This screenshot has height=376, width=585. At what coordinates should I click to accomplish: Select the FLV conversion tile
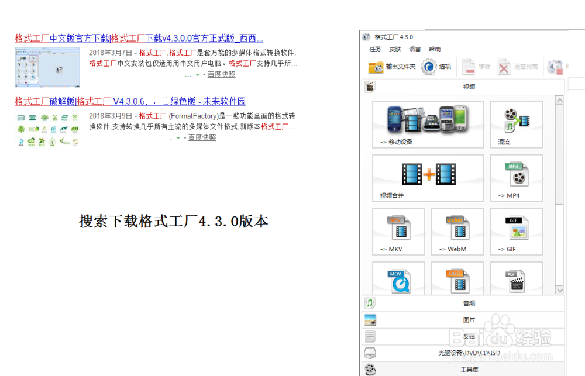tap(517, 278)
